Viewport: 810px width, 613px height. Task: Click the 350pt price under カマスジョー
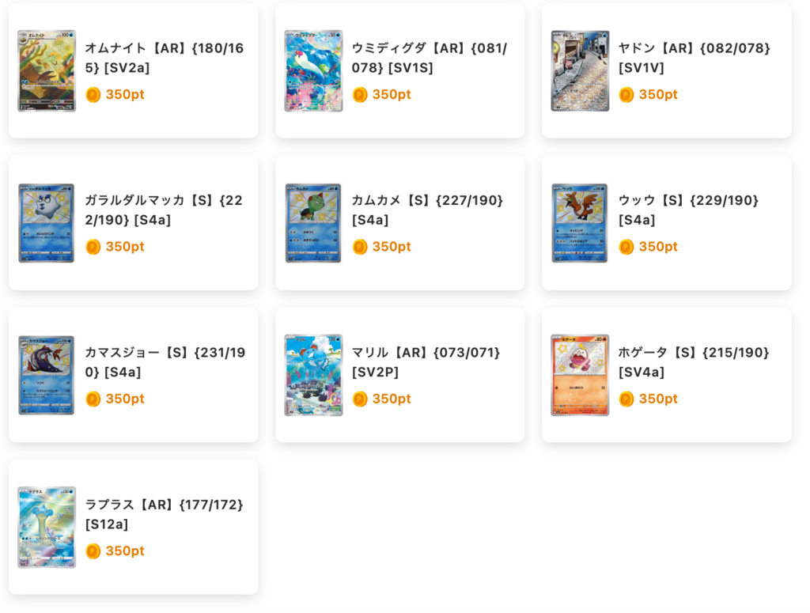click(x=125, y=399)
